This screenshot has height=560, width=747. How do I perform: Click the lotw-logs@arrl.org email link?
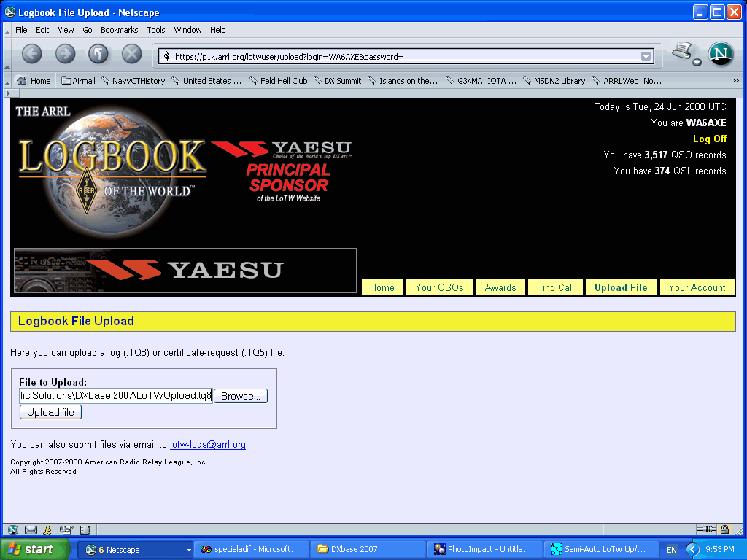tap(208, 444)
